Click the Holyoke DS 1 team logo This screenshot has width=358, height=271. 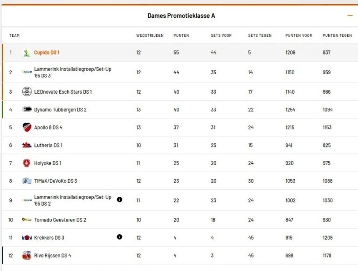[27, 163]
